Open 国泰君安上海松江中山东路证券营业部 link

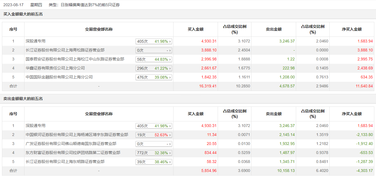tap(75, 59)
